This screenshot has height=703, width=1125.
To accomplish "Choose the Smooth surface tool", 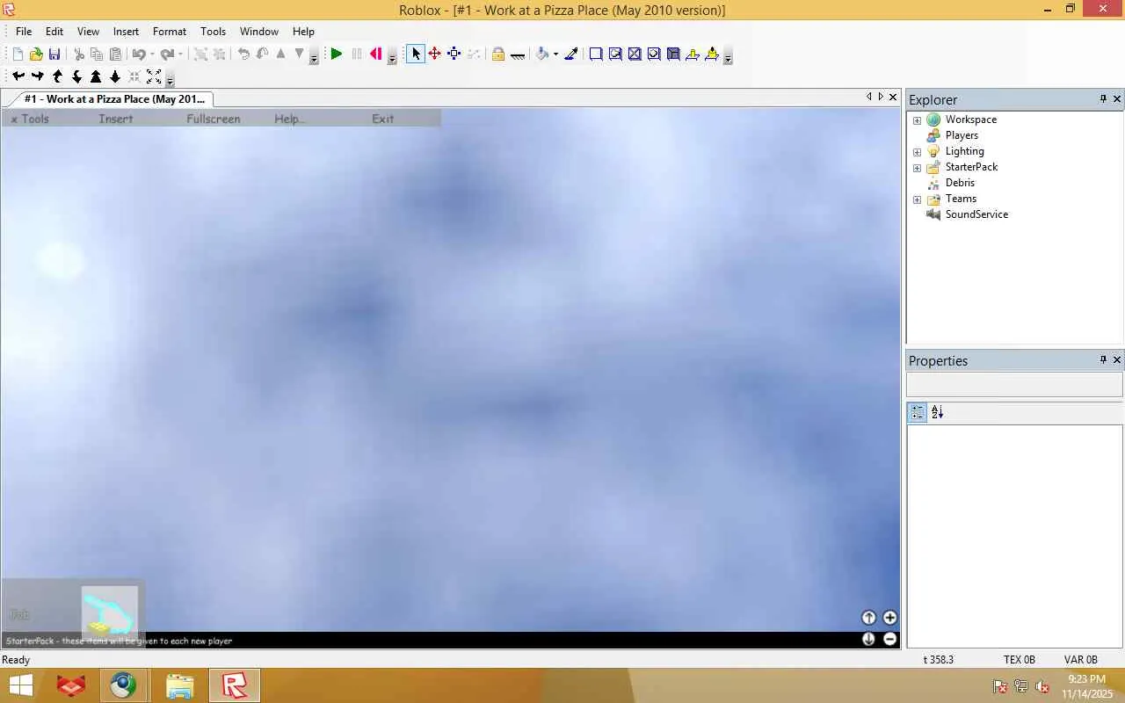I will pyautogui.click(x=596, y=54).
